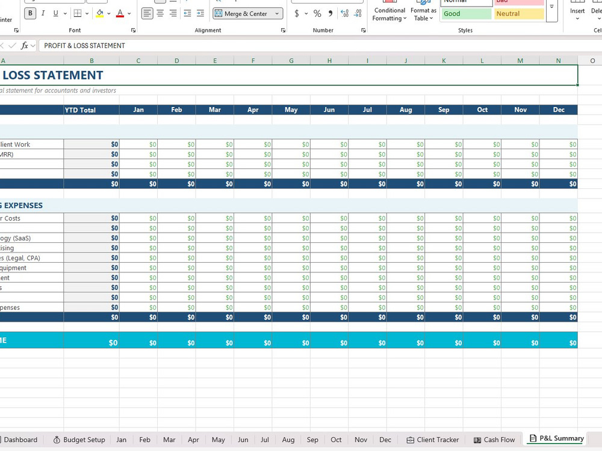Toggle Italic formatting

click(43, 13)
